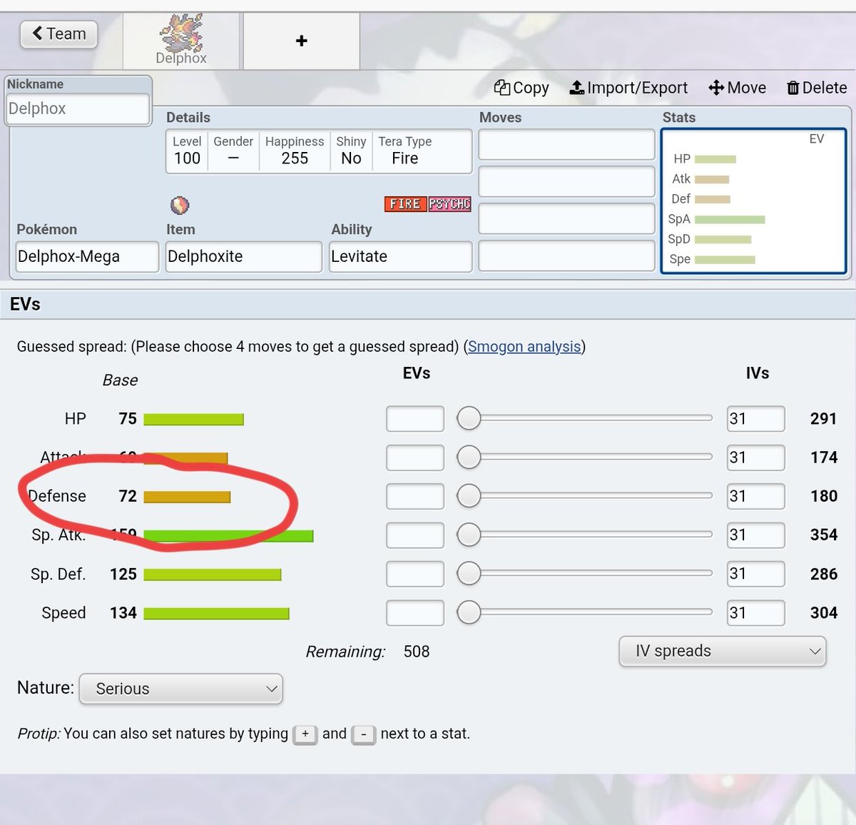Screen dimensions: 856x825
Task: Change the Gender setting
Action: [x=233, y=151]
